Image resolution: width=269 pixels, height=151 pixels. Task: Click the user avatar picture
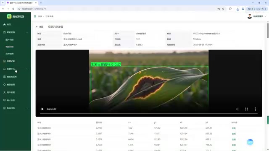click(x=250, y=16)
